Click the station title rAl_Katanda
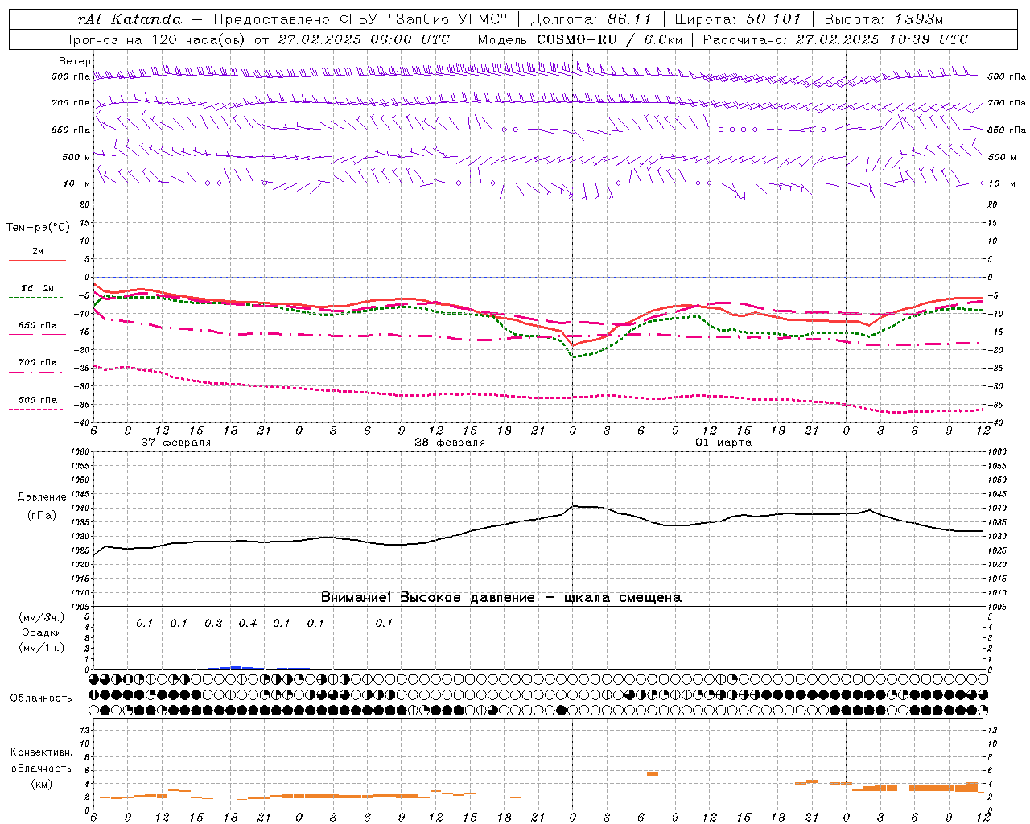The width and height of the screenshot is (1030, 824). (130, 19)
